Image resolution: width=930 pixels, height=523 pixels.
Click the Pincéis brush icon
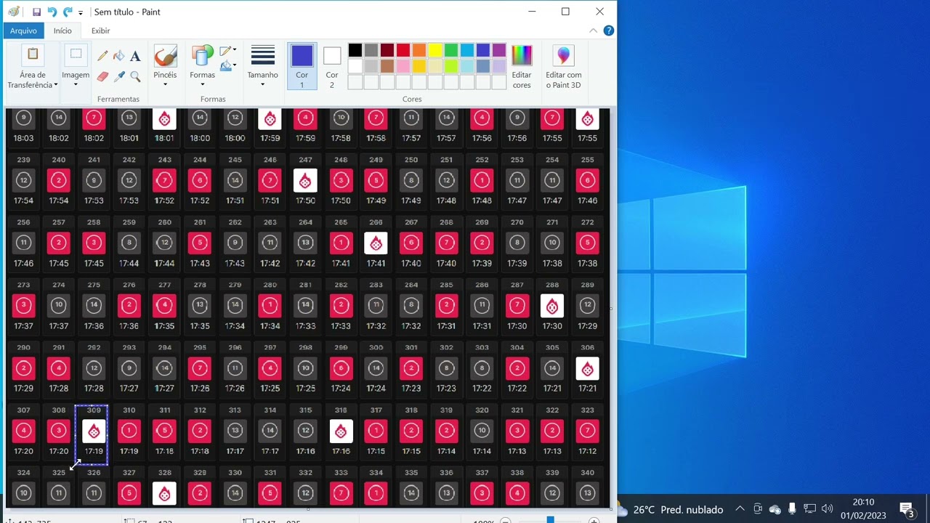[165, 56]
